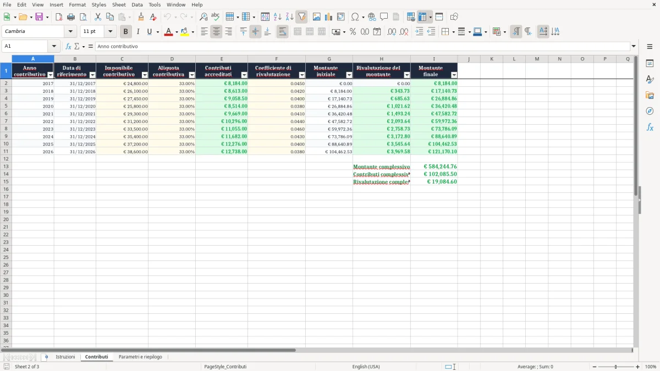Click the zoom in plus button

pos(637,367)
